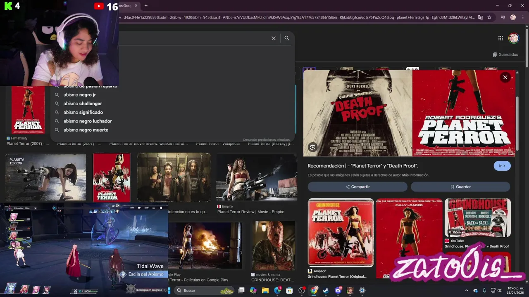Click the Guardar button
The width and height of the screenshot is (529, 297).
point(460,187)
